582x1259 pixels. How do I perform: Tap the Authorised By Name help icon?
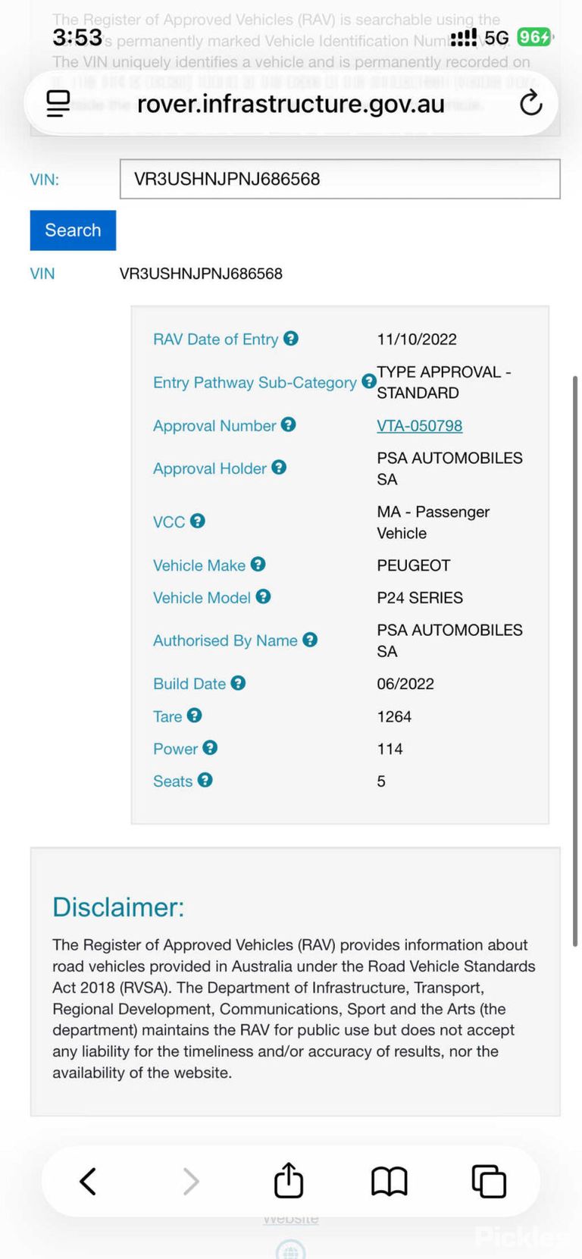310,640
